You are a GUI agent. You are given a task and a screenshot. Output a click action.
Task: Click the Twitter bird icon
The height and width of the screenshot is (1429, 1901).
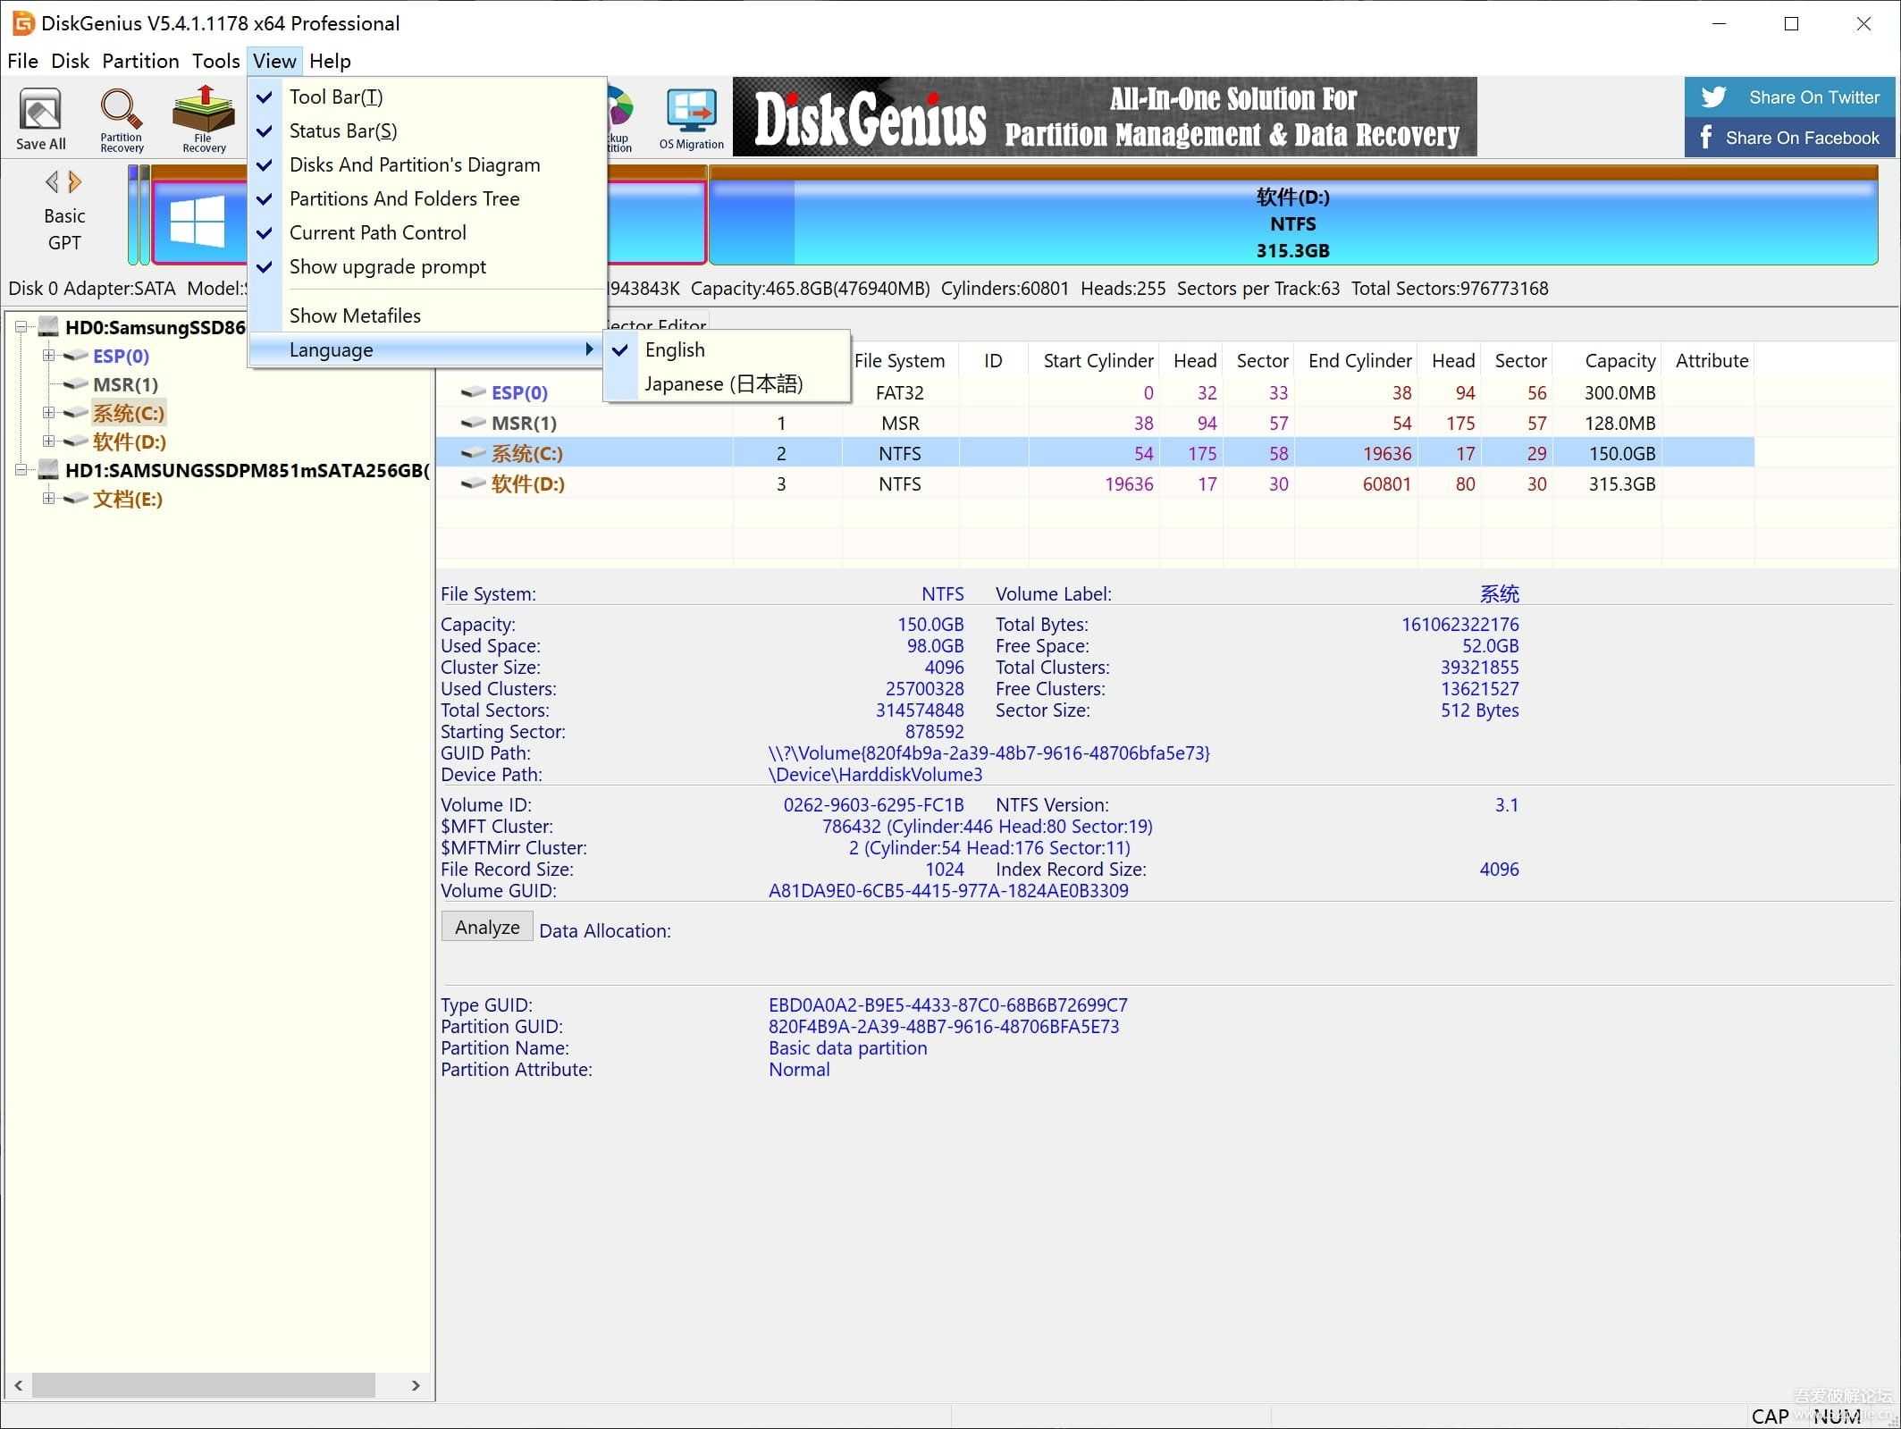click(x=1712, y=97)
